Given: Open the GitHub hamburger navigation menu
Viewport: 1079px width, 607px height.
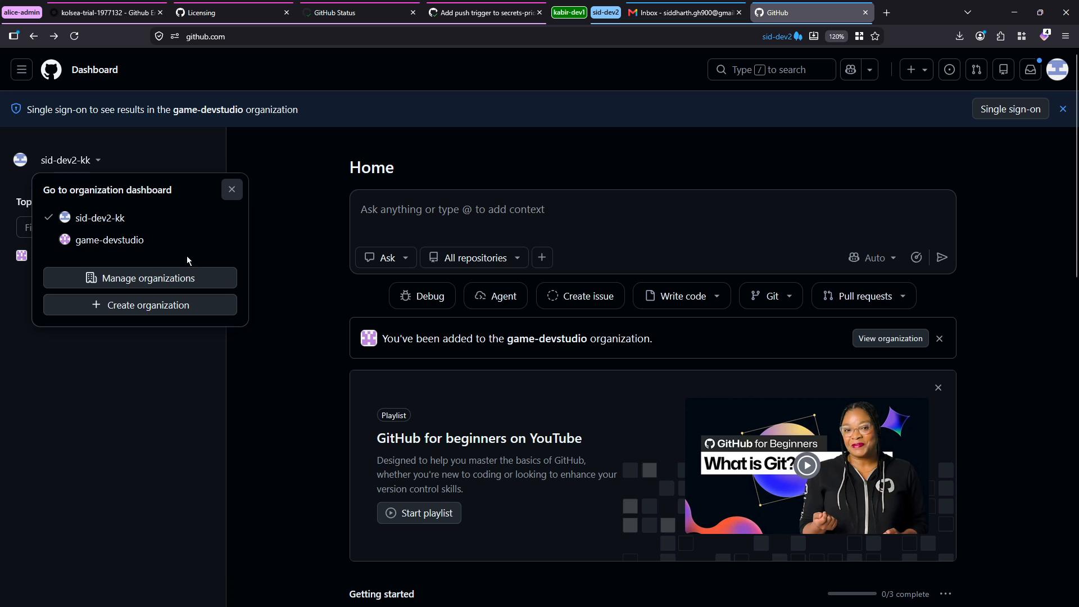Looking at the screenshot, I should pyautogui.click(x=21, y=70).
